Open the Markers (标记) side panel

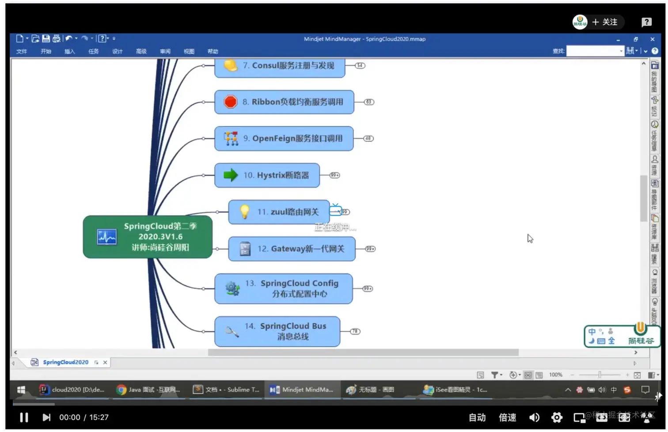click(655, 106)
